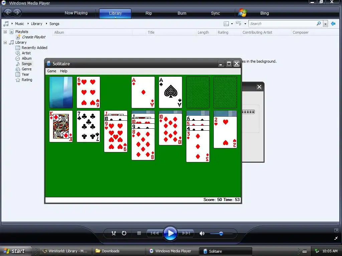Click the large Play button
The image size is (342, 256).
170,233
